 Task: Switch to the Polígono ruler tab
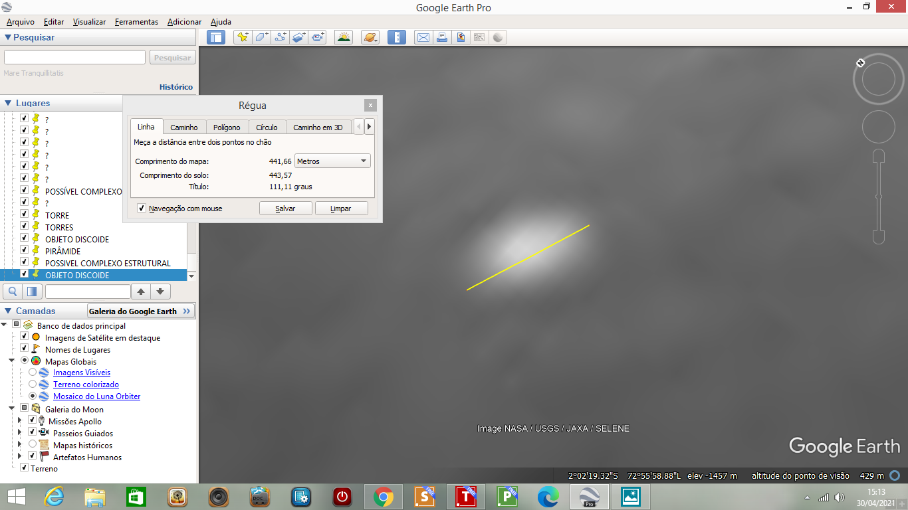[x=227, y=127]
